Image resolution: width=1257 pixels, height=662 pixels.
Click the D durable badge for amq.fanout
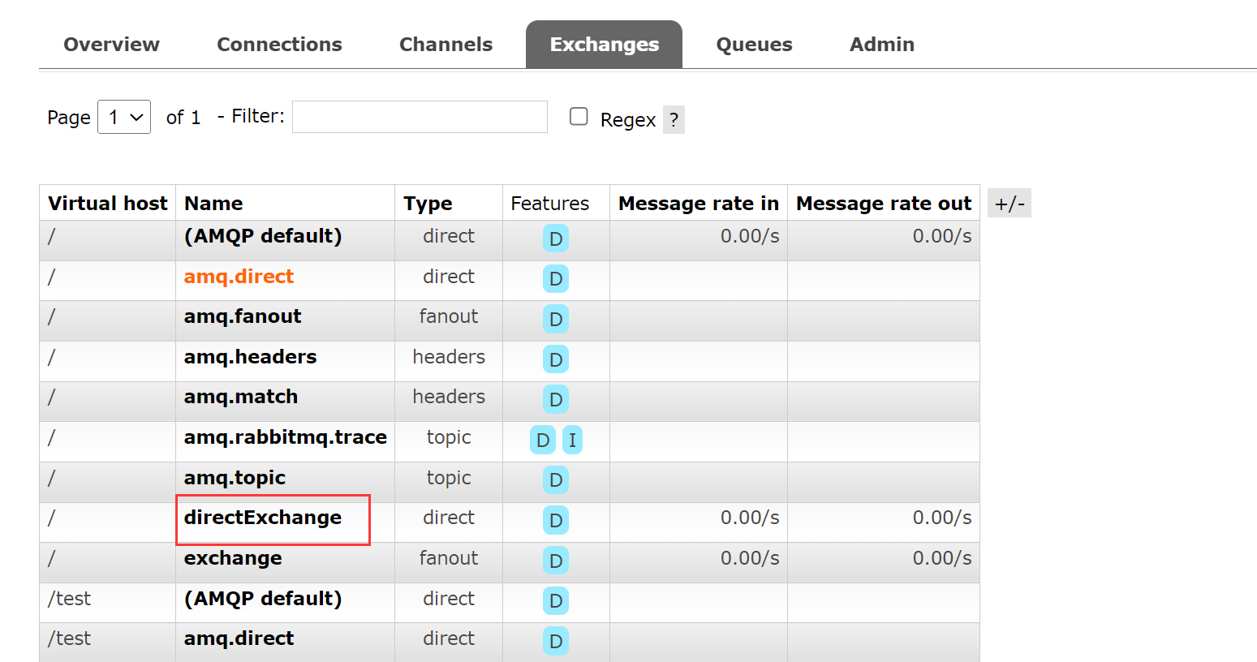[x=556, y=319]
